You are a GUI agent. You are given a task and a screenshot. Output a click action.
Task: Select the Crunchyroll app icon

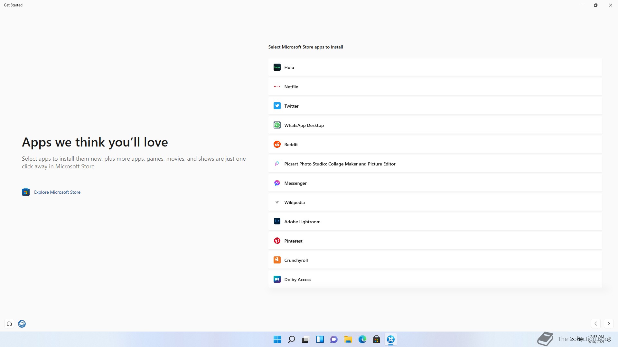[x=277, y=260]
